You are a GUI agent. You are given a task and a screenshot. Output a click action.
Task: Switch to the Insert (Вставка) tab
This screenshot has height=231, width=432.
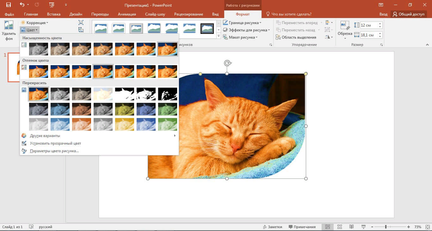tap(54, 14)
